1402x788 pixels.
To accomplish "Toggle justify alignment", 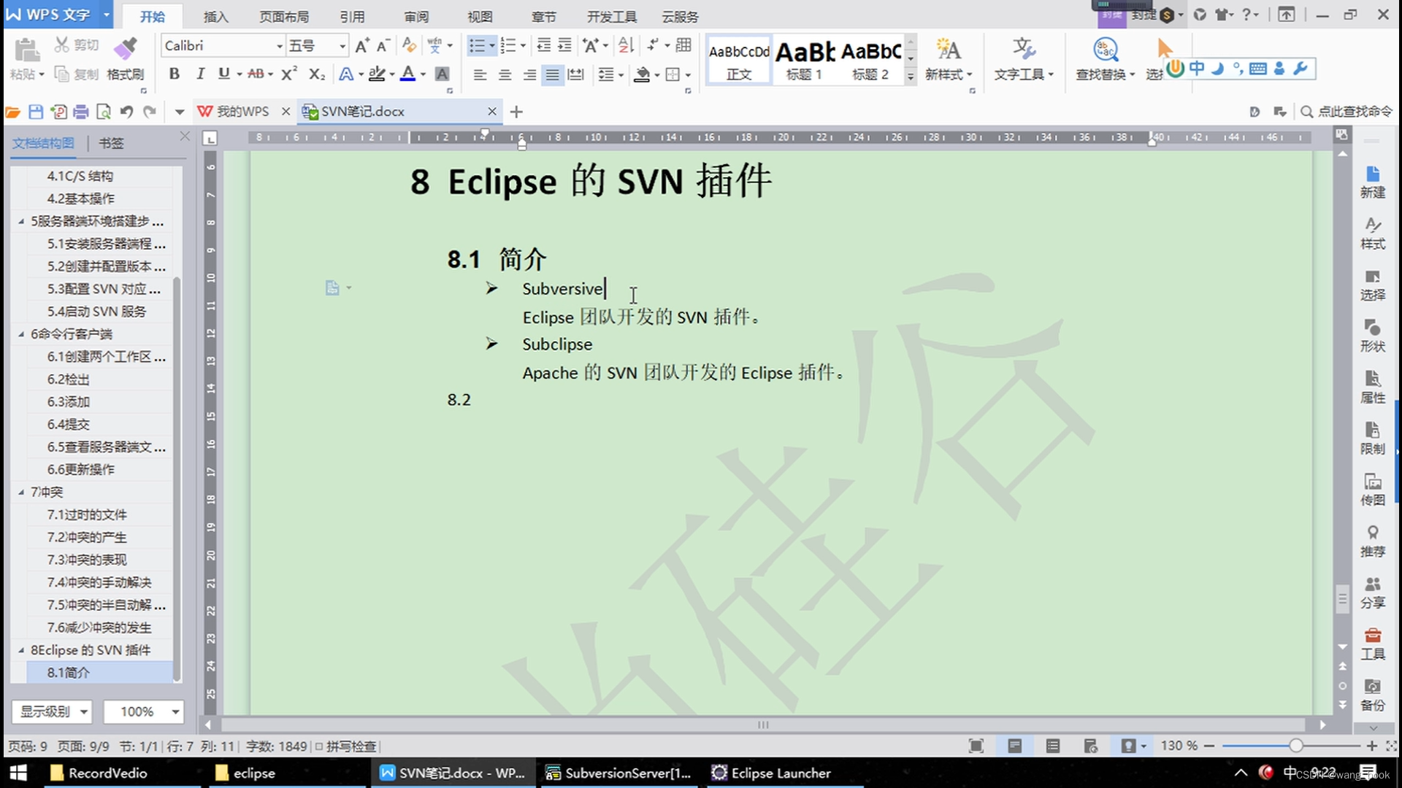I will (553, 74).
